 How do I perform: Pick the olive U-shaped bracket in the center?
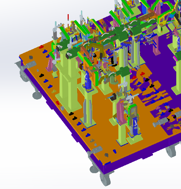[96, 48]
